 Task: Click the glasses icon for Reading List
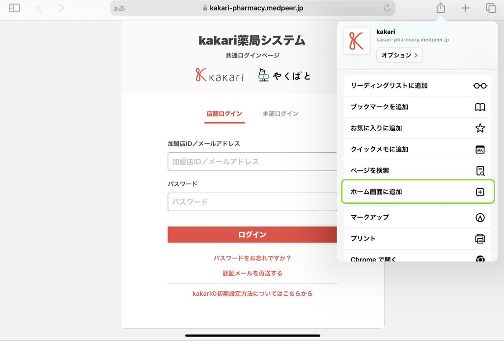point(480,86)
